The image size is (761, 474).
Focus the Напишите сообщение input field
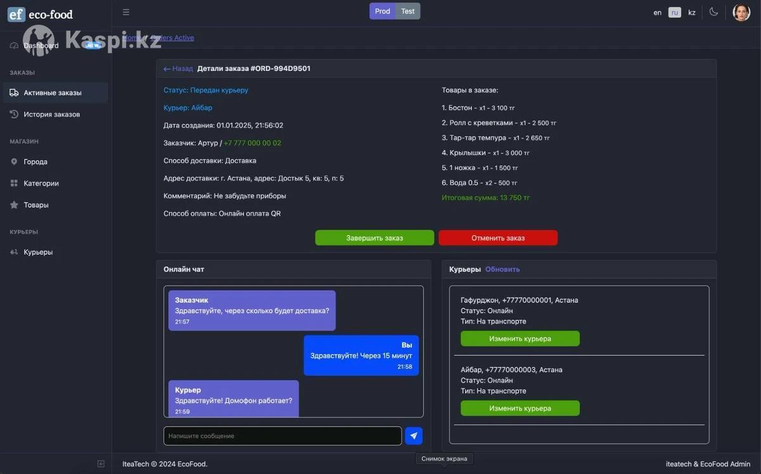pyautogui.click(x=282, y=436)
